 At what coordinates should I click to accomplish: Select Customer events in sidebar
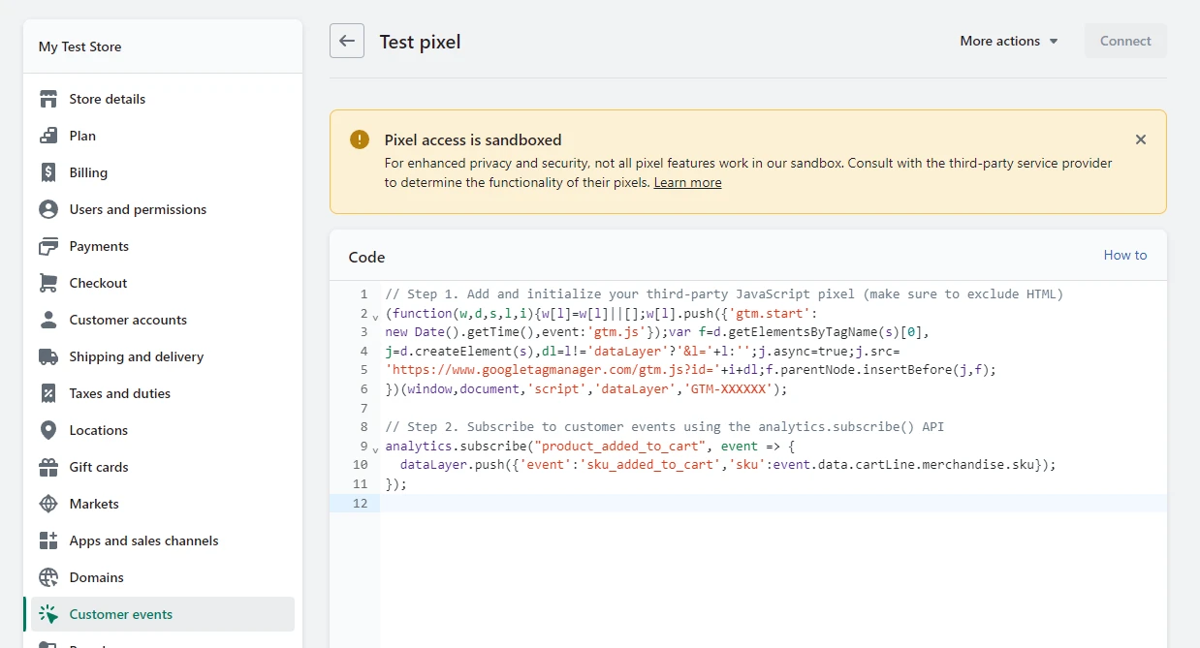pos(163,614)
